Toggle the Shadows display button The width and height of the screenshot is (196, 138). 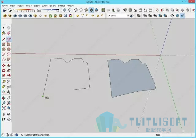(10, 10)
